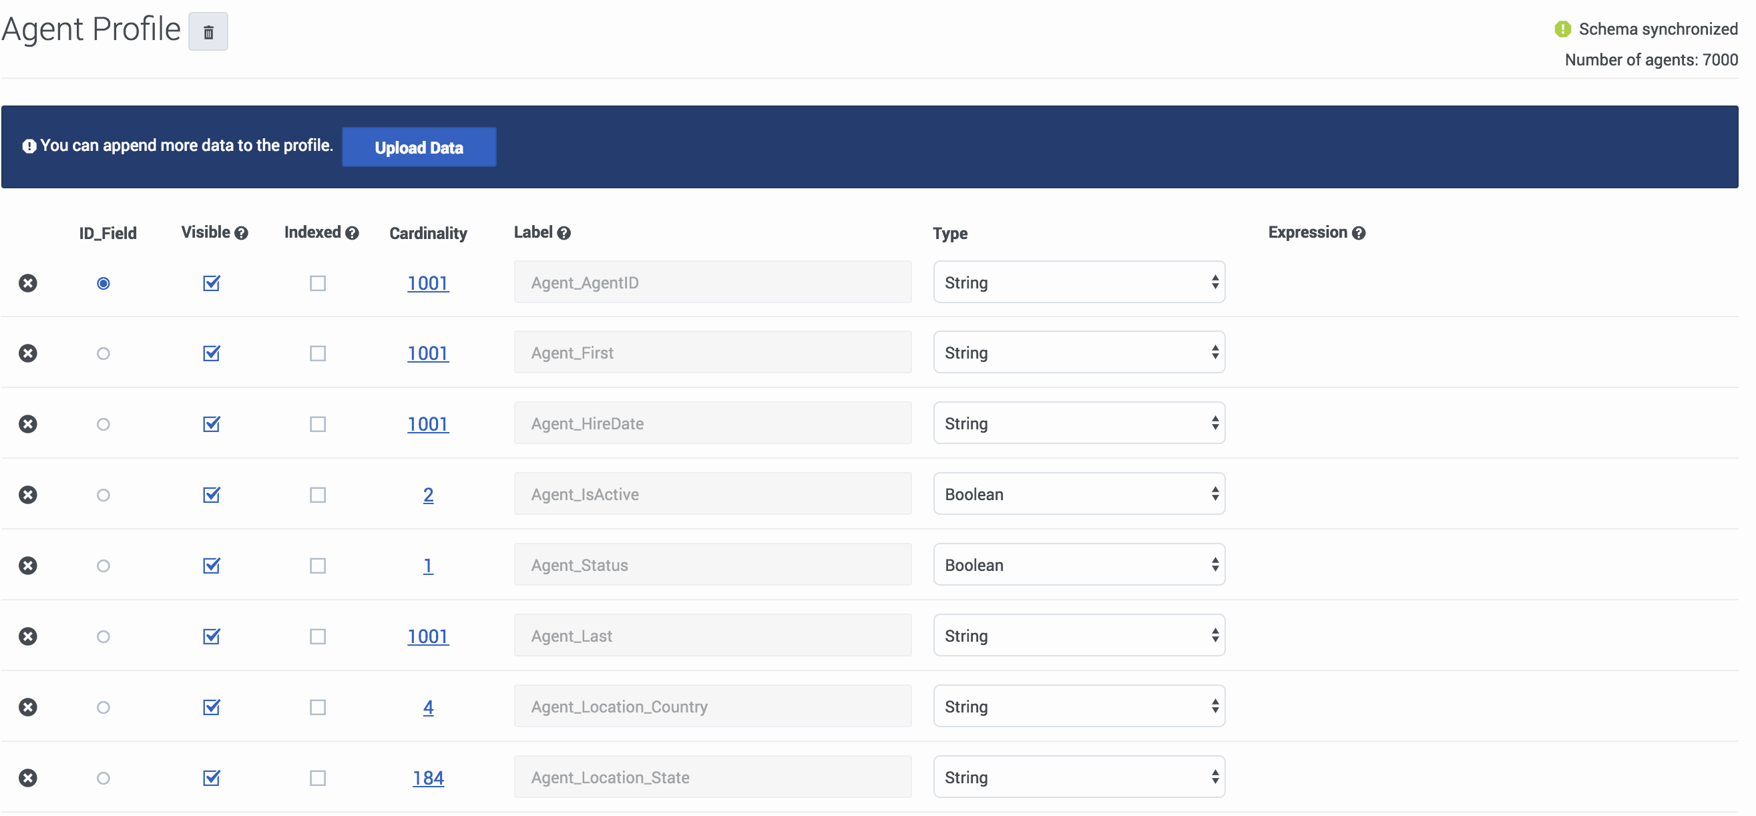Click the delete profile trash icon
The image size is (1756, 816).
[210, 30]
